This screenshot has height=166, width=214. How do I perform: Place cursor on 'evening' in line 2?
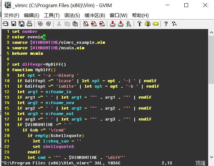point(36,37)
